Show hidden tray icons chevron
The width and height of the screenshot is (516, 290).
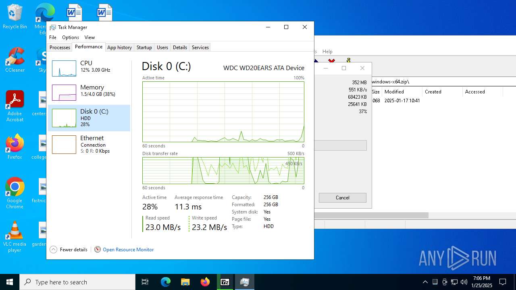coord(425,282)
